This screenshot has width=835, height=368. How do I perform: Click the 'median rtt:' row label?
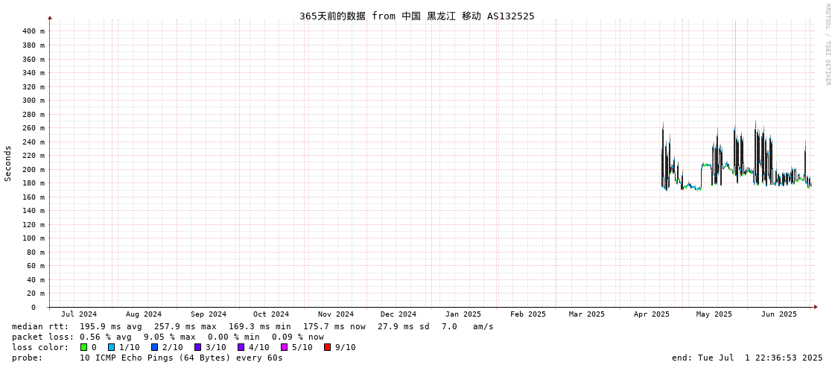coord(40,326)
